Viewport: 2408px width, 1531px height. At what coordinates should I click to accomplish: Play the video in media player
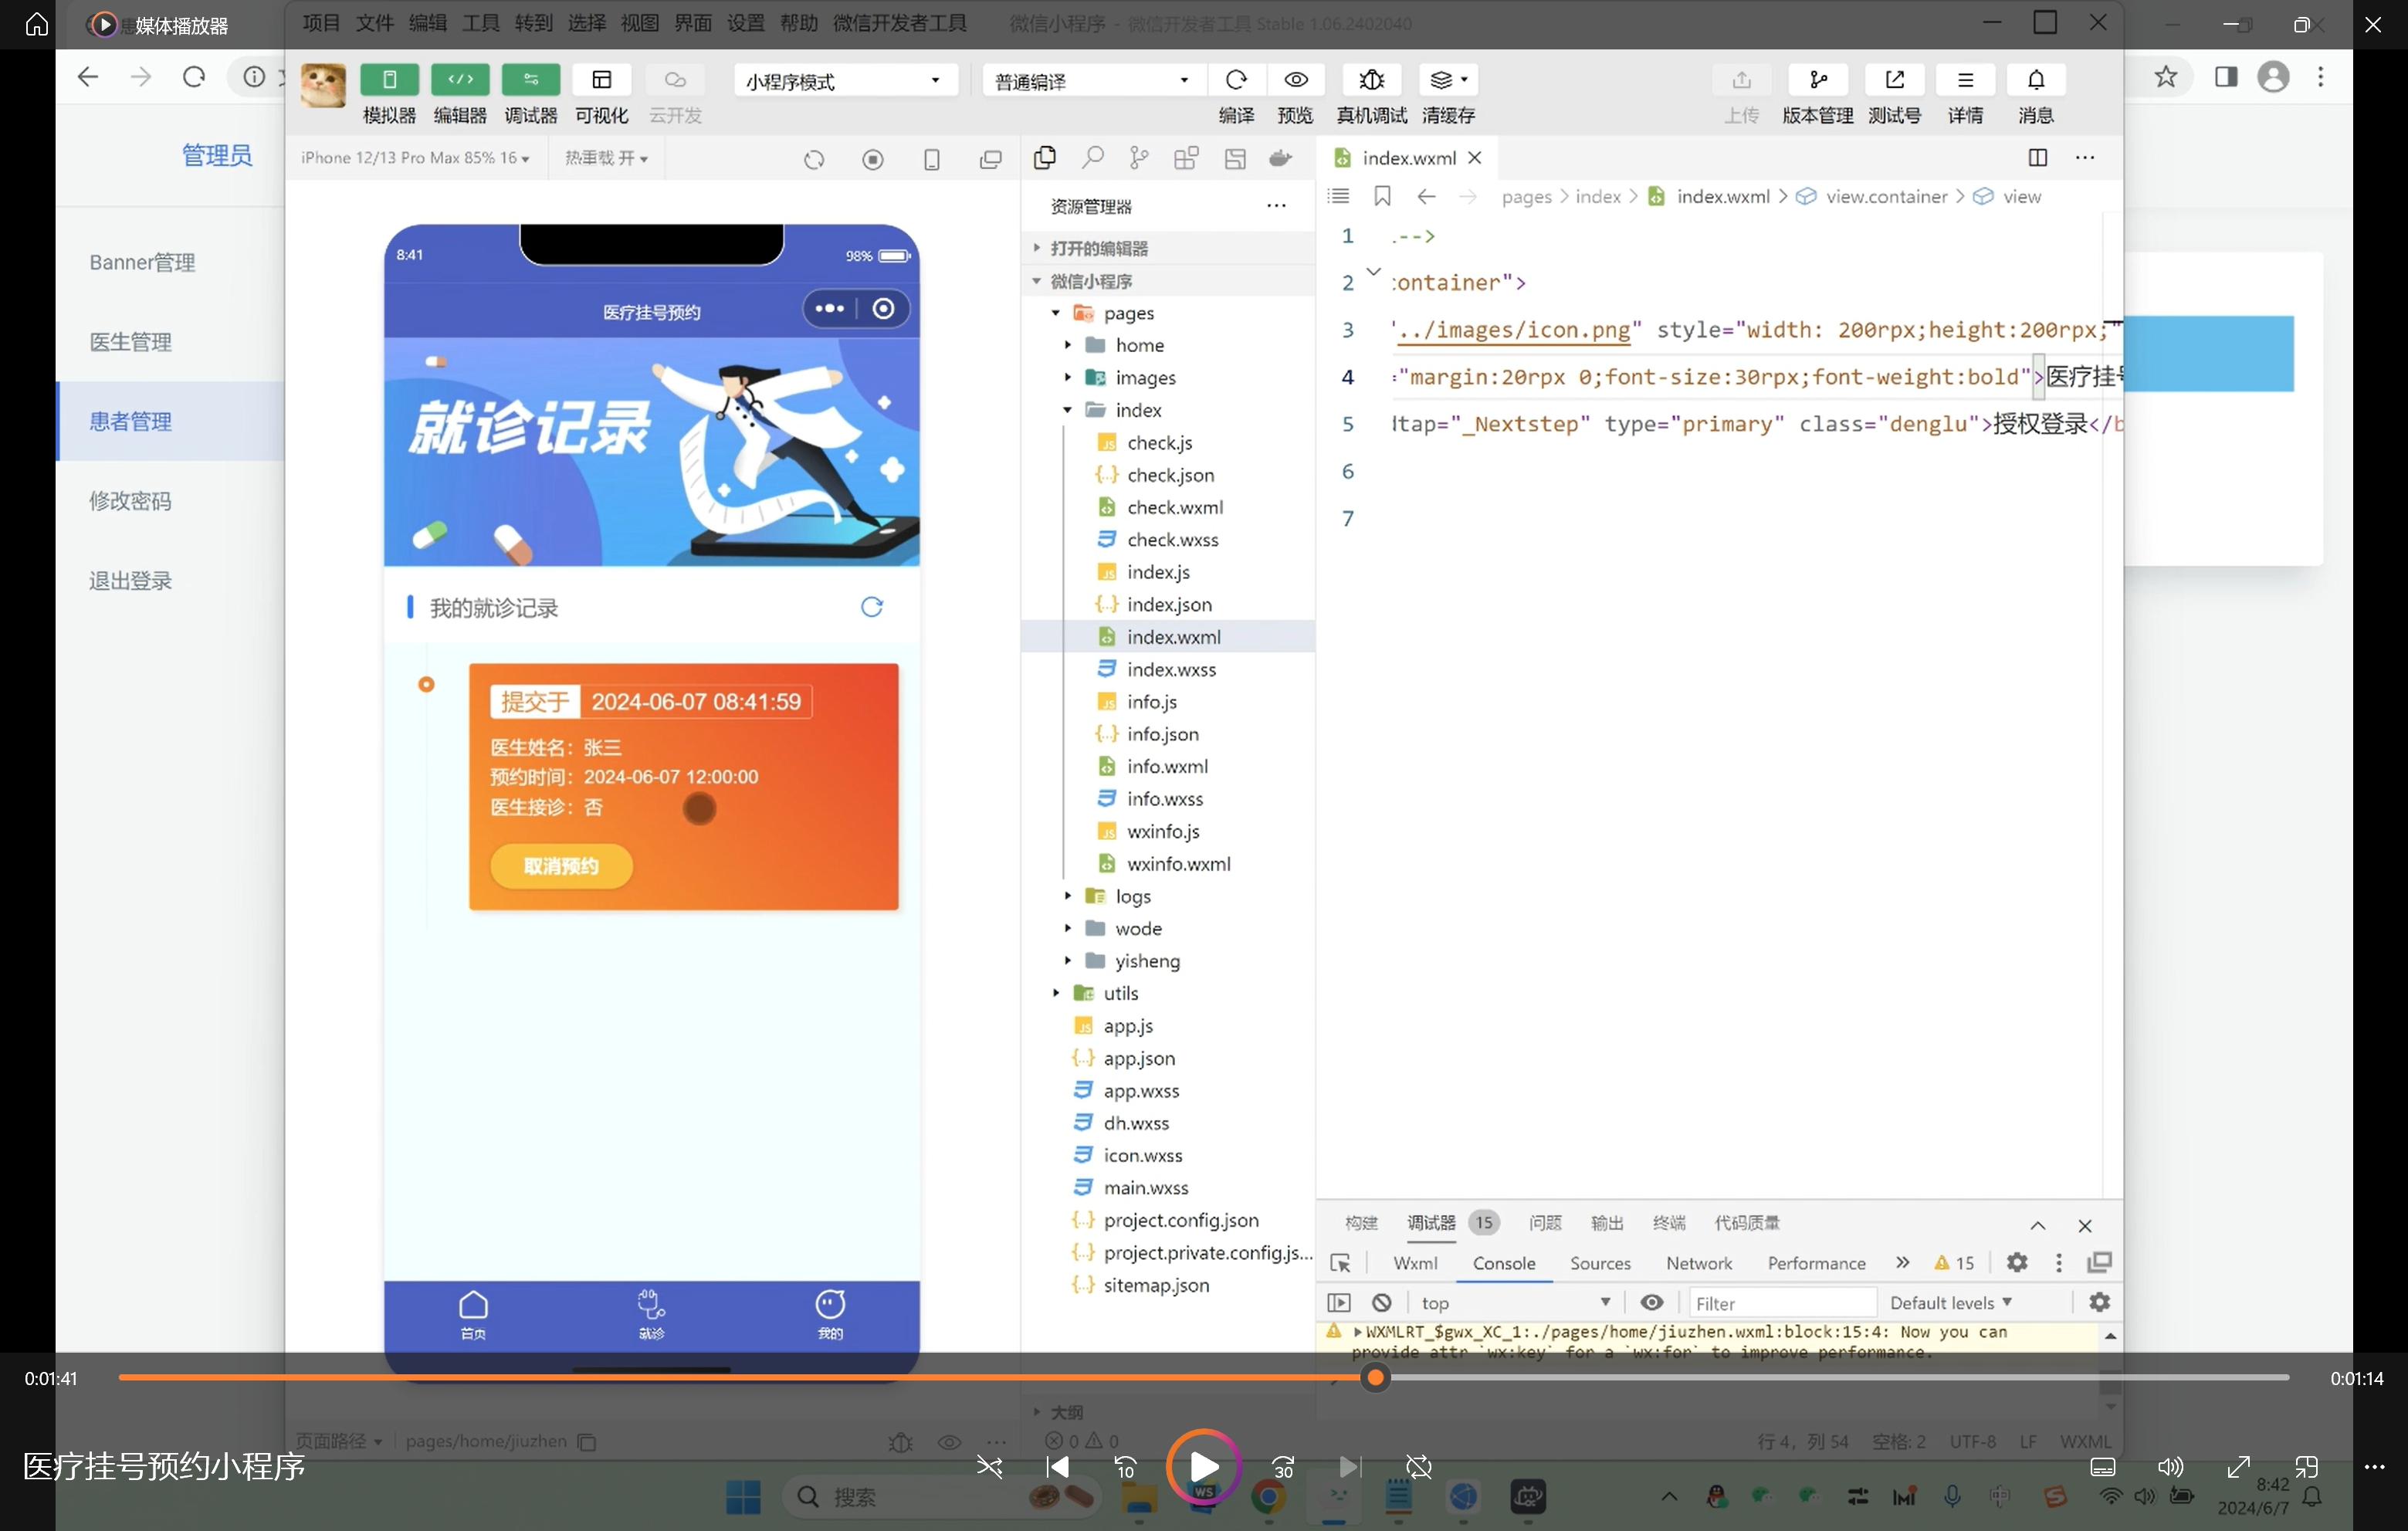point(1203,1467)
